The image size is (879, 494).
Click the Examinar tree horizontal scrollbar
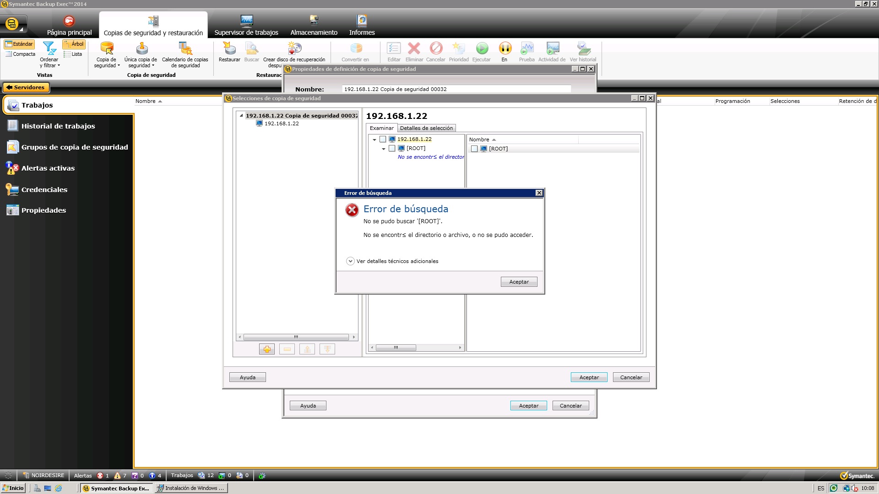[396, 348]
